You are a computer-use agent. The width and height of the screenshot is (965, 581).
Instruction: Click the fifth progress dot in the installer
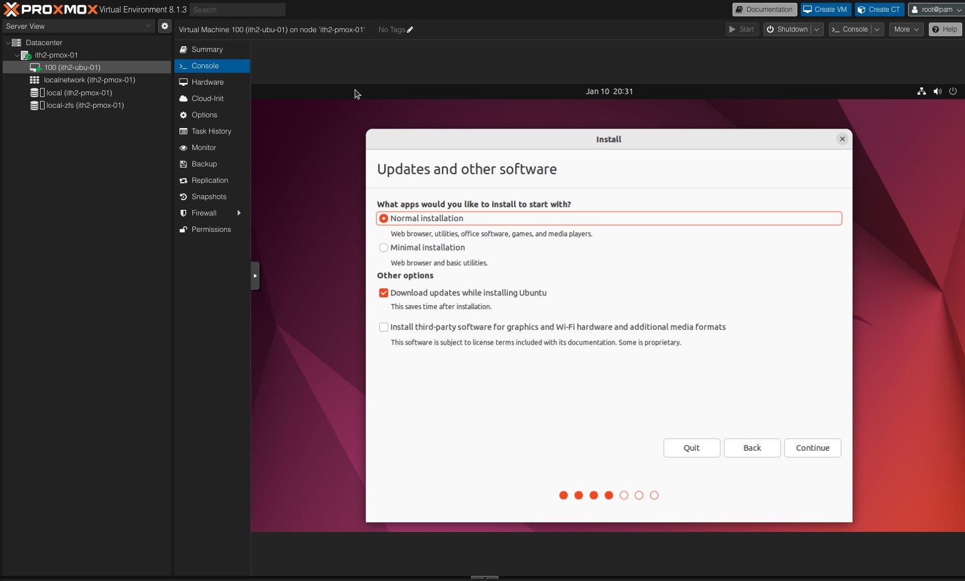coord(624,495)
